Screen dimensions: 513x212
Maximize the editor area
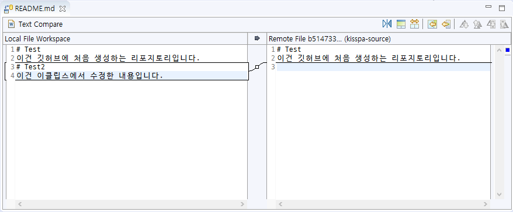pyautogui.click(x=502, y=8)
